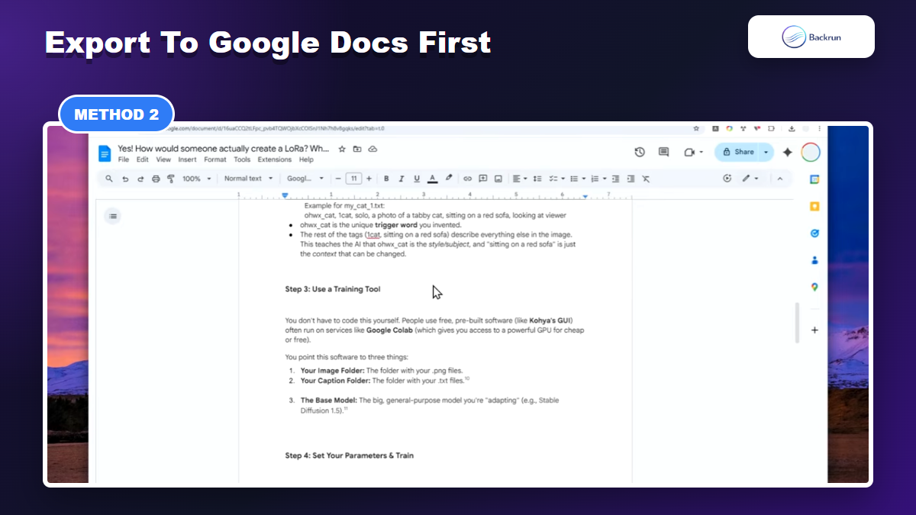
Task: Start a Meet video call
Action: [690, 152]
